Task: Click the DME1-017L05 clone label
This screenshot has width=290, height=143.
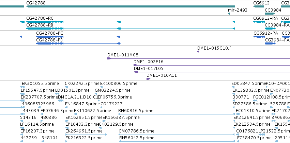Action: click(149, 69)
